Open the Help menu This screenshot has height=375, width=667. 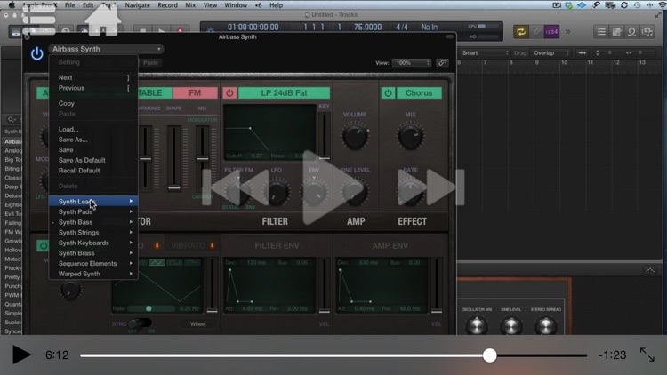pos(276,5)
